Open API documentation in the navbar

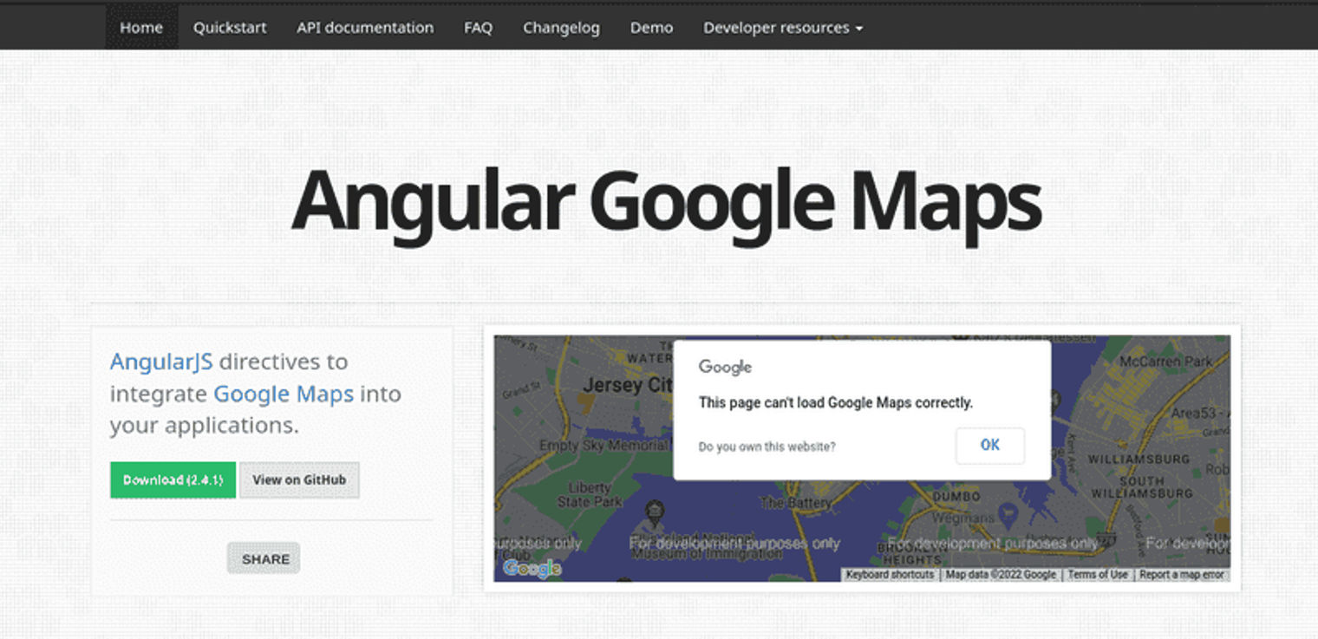point(365,27)
